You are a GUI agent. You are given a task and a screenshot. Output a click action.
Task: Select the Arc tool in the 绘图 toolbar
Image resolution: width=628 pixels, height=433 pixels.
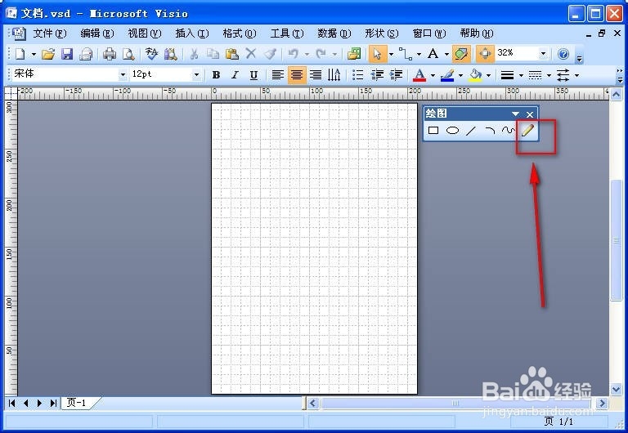(x=490, y=130)
